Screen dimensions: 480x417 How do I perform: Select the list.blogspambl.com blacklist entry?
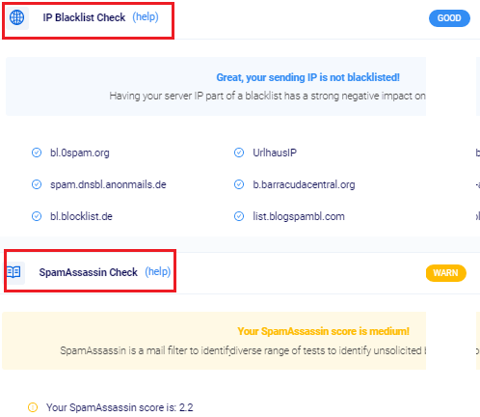pyautogui.click(x=299, y=216)
